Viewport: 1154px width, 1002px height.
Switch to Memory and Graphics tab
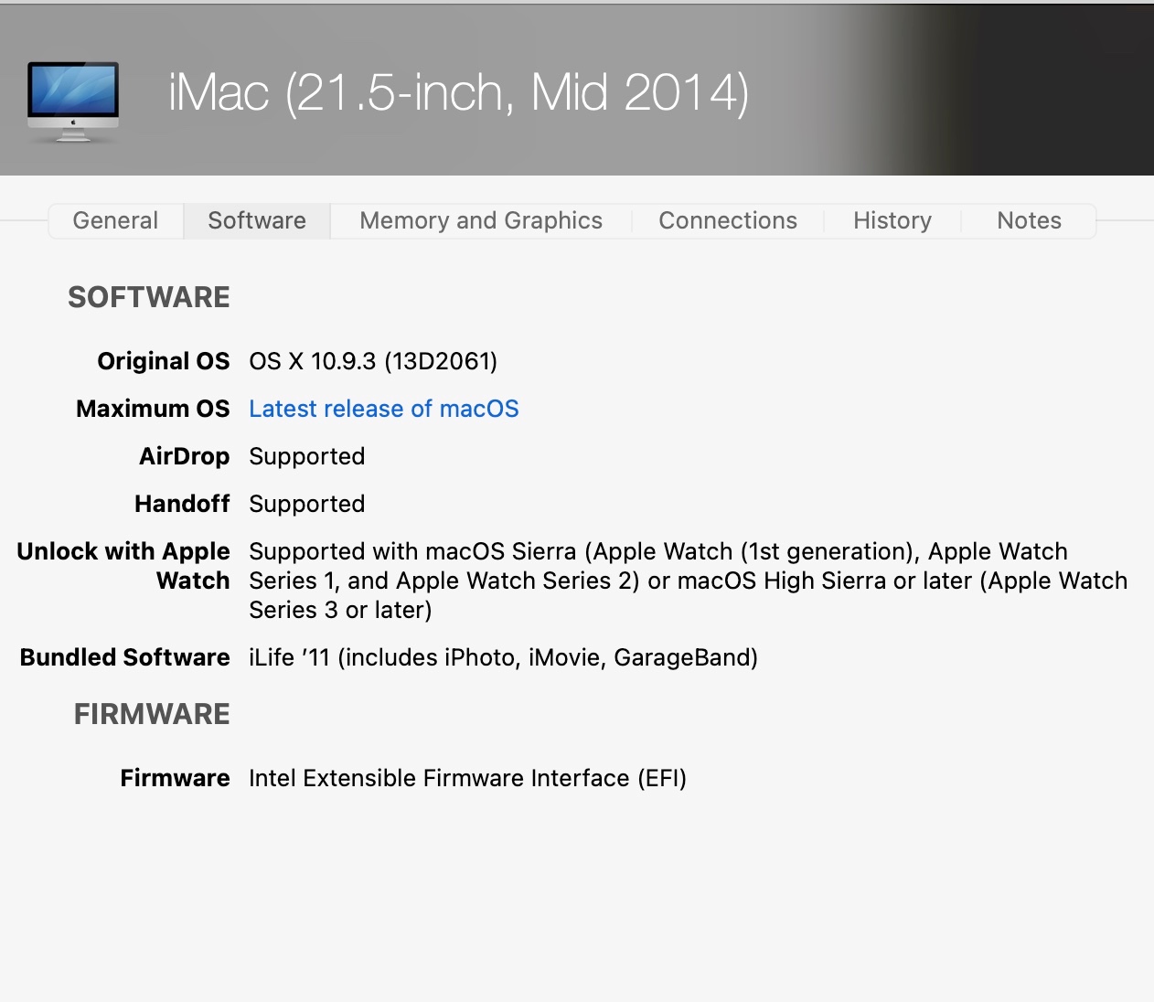coord(481,220)
